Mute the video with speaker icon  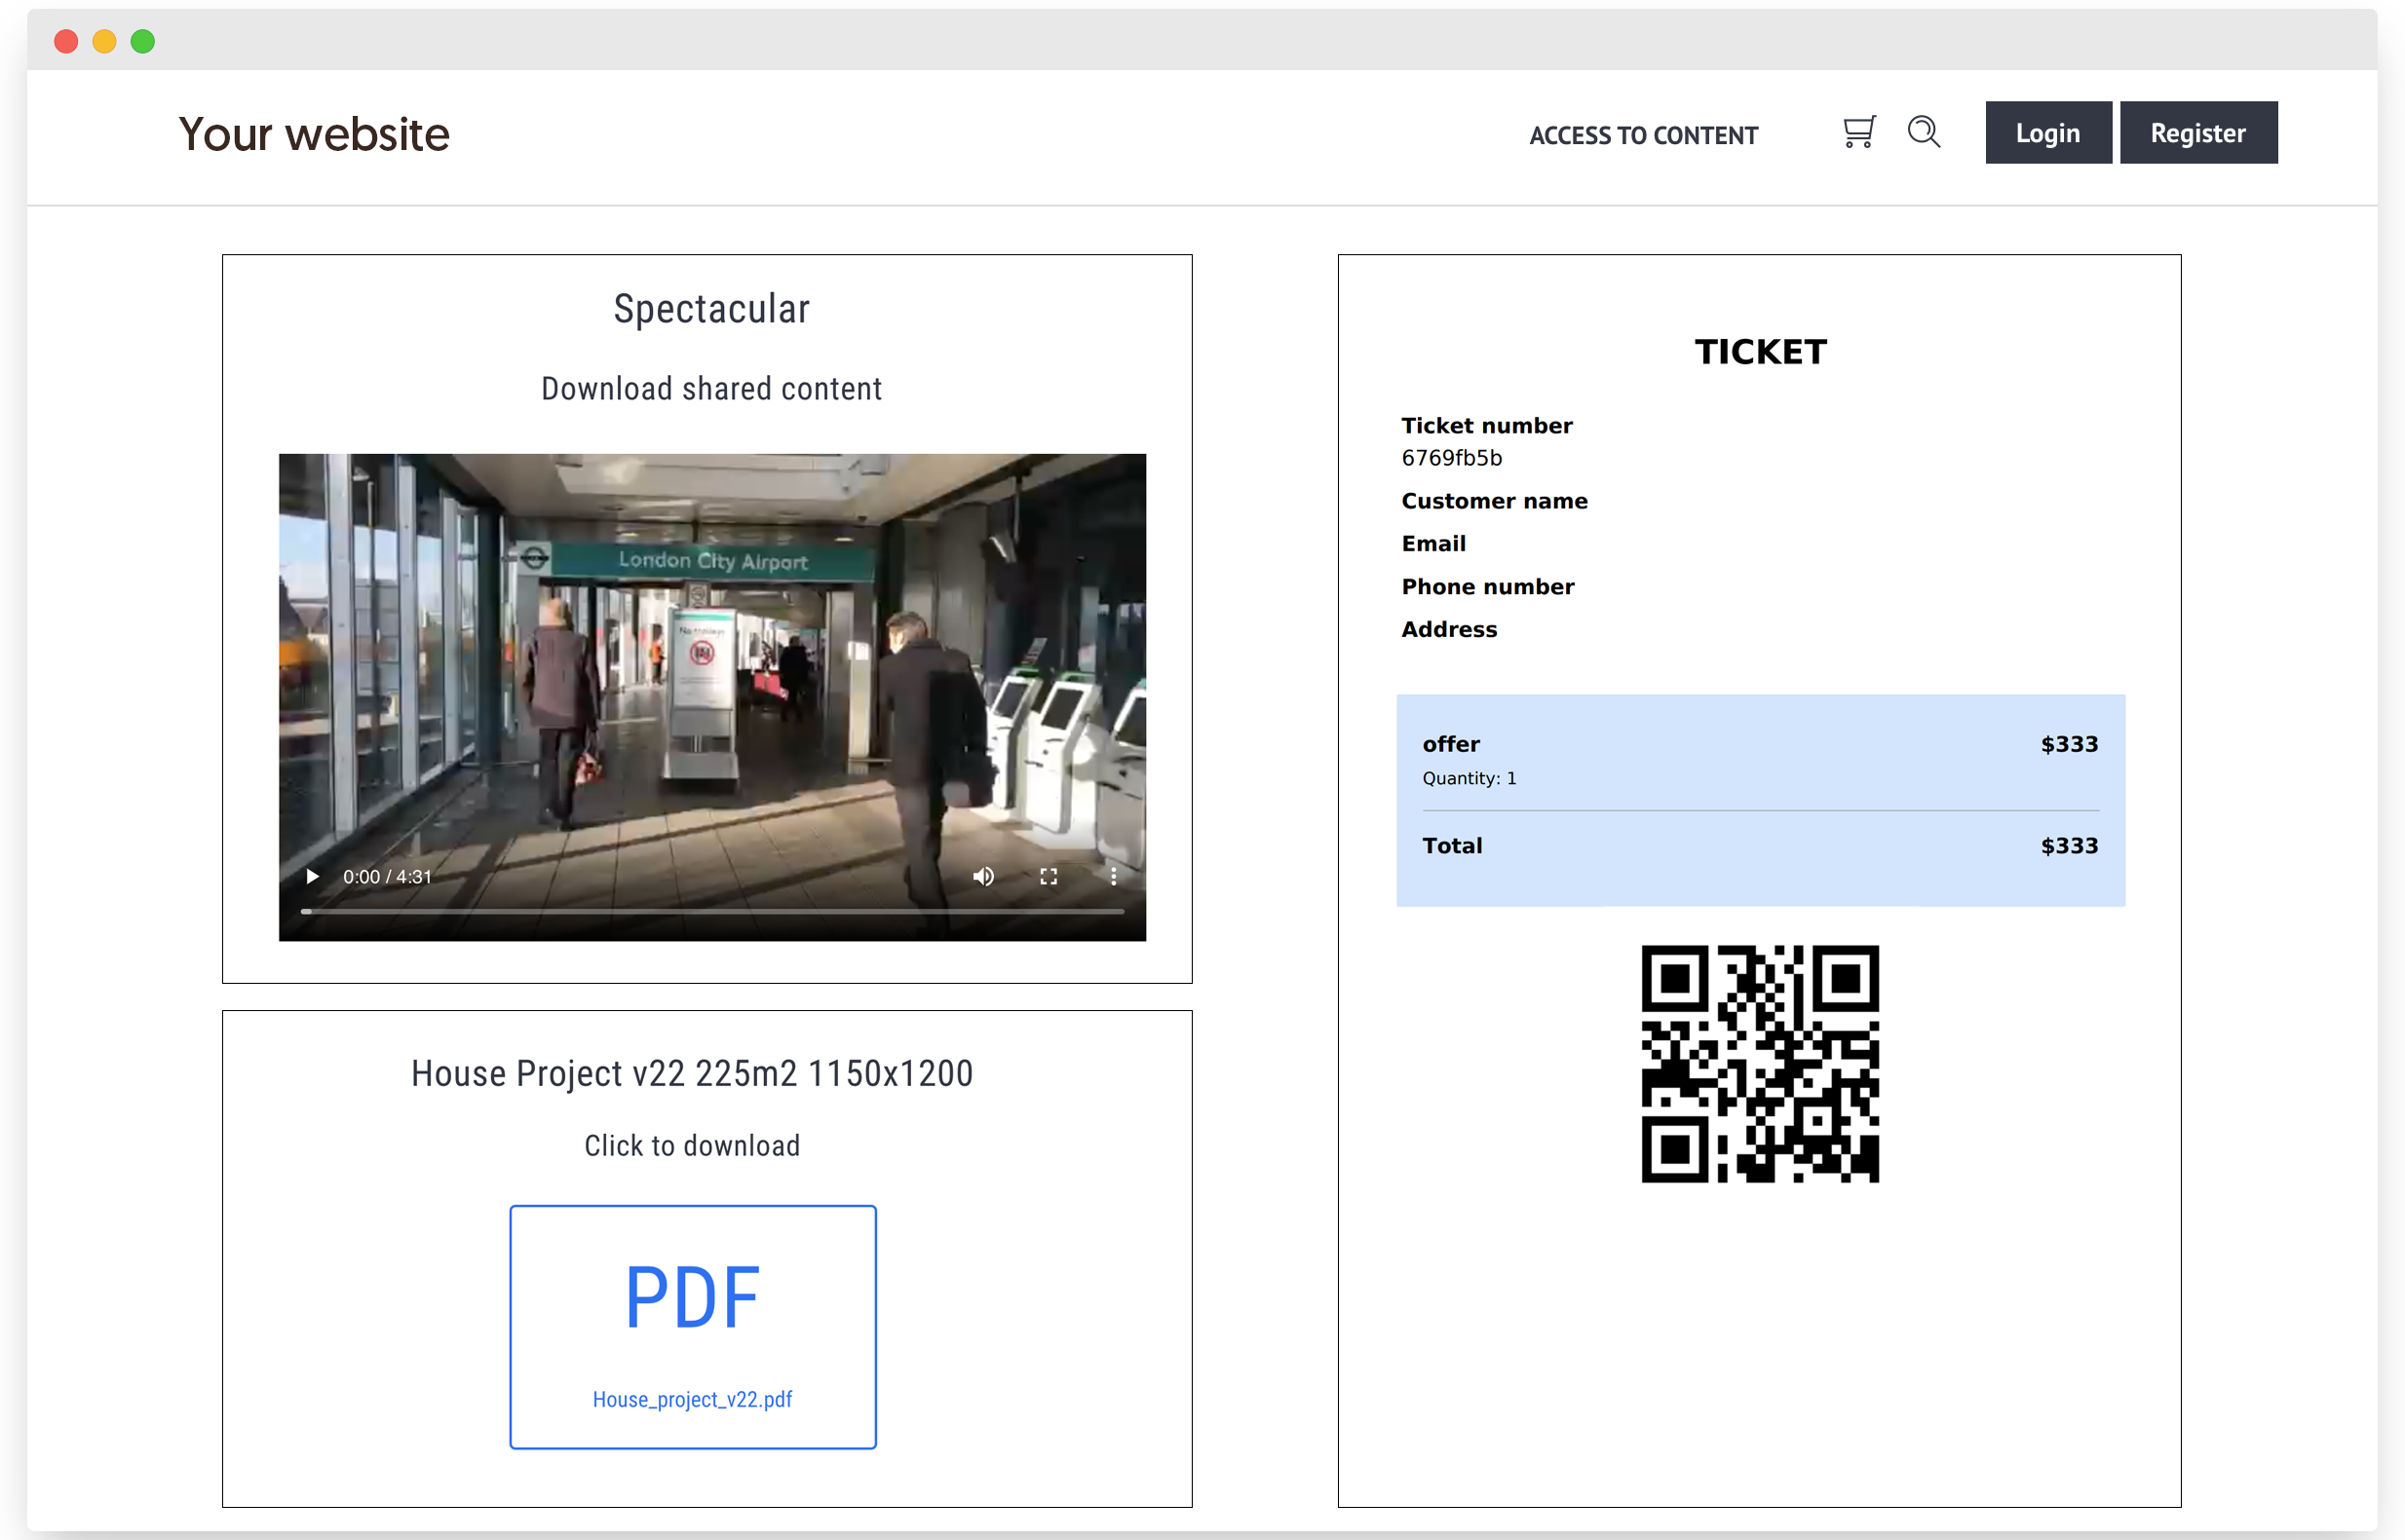[983, 877]
